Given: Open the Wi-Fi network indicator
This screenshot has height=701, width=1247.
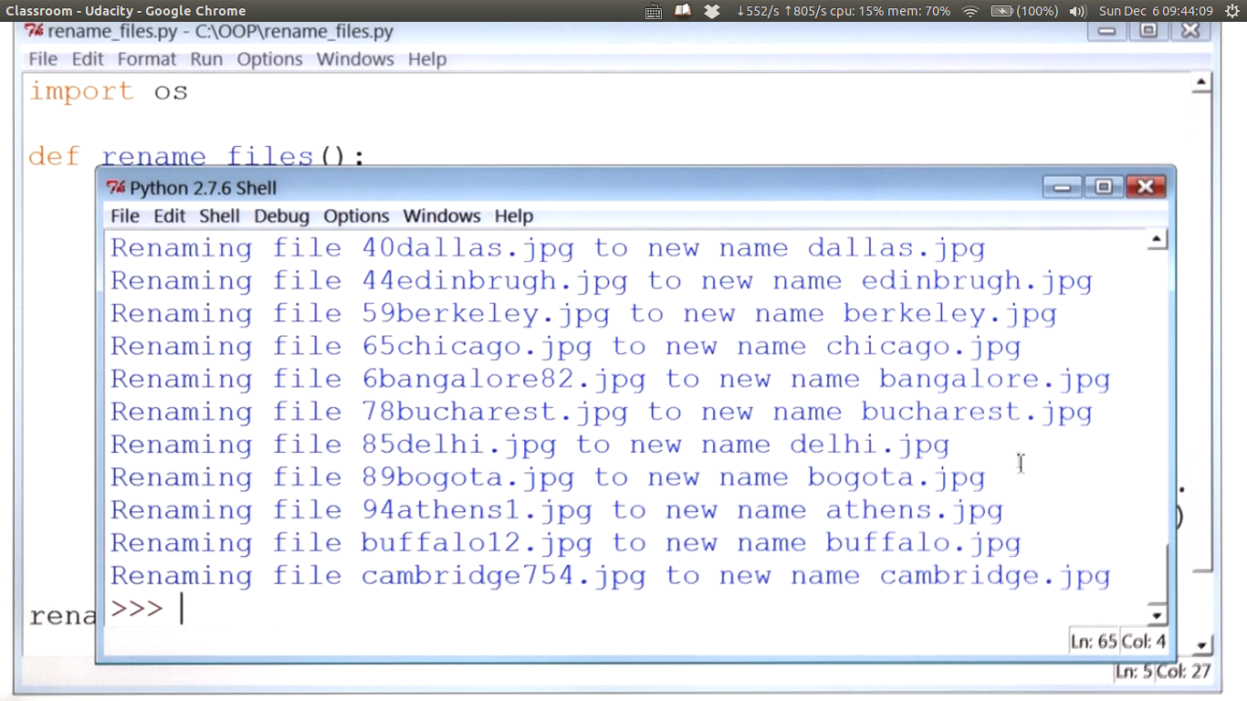Looking at the screenshot, I should click(970, 11).
